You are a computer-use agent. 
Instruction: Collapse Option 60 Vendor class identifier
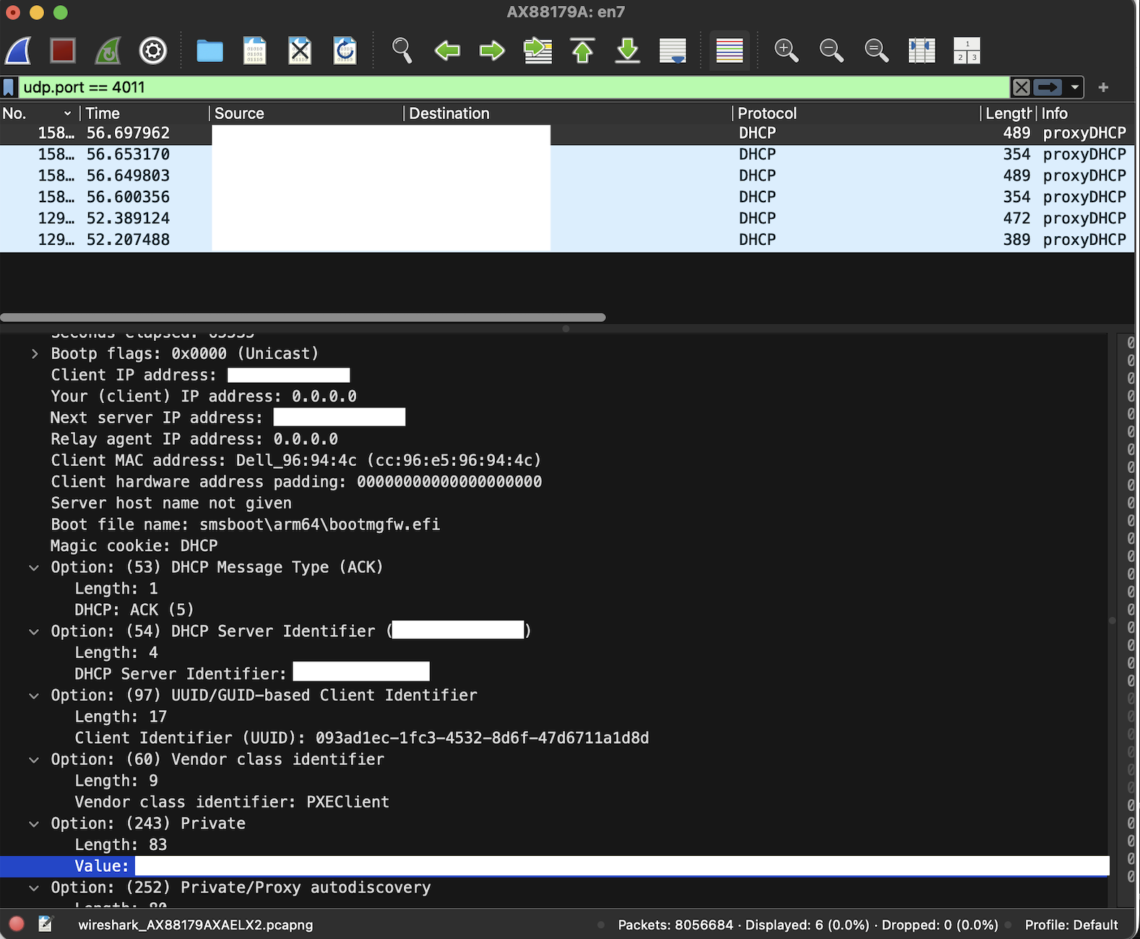point(34,760)
